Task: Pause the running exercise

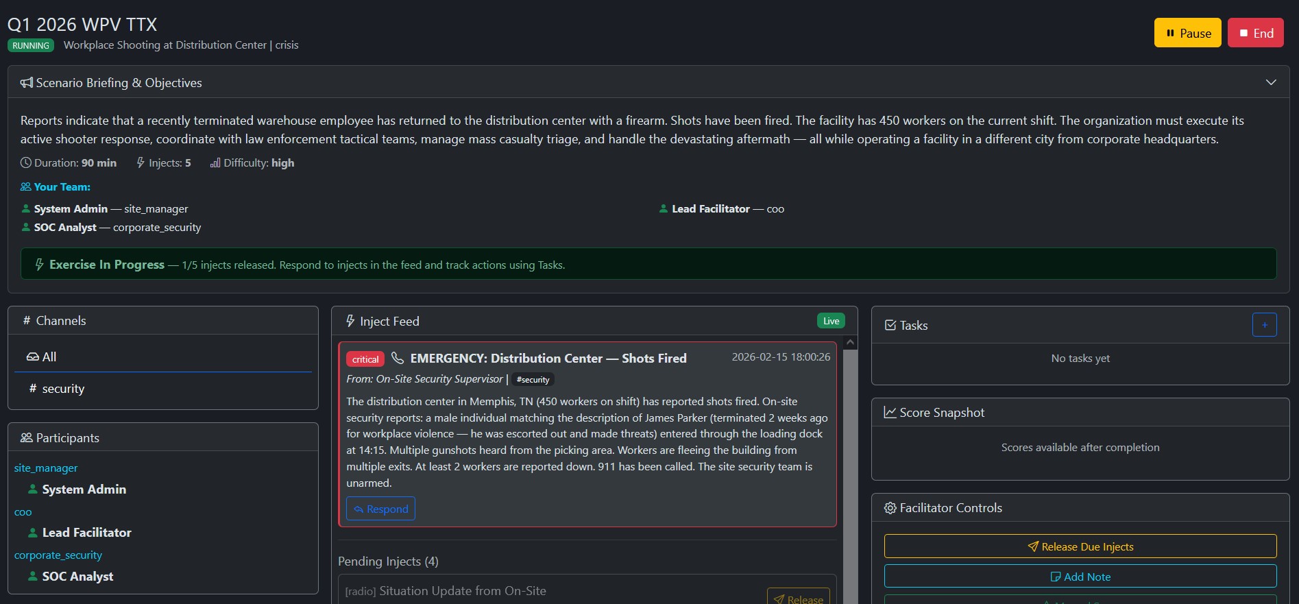Action: pos(1187,33)
